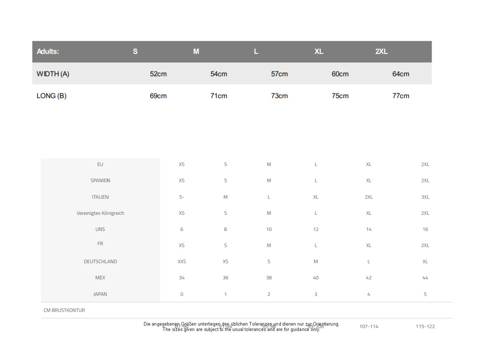This screenshot has width=483, height=341.
Task: Click the German tolerance note 'Die angegebenen Größen'
Action: tap(241, 324)
